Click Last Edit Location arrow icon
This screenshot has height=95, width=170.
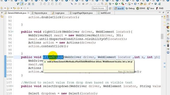click(x=14, y=8)
